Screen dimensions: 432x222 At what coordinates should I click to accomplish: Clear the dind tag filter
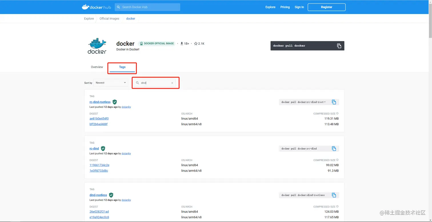click(x=172, y=83)
